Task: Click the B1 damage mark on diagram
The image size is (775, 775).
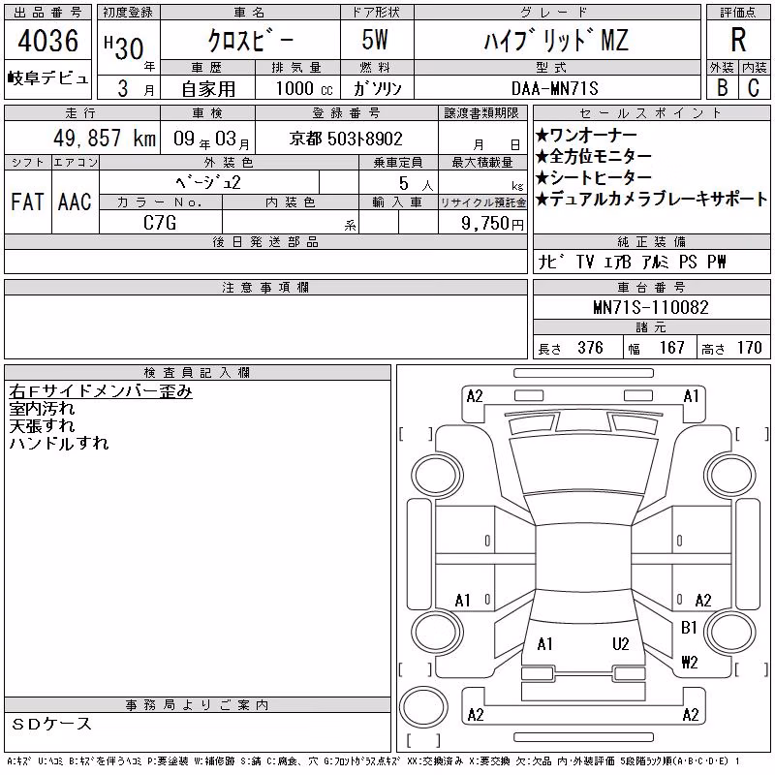Action: [689, 628]
